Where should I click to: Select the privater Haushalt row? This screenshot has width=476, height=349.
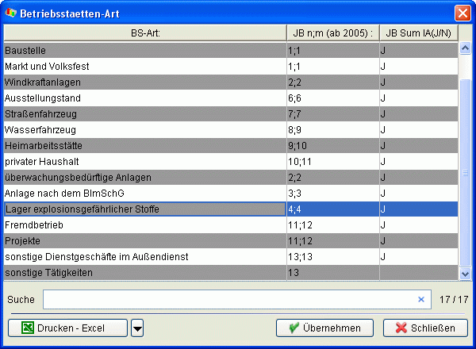click(144, 162)
